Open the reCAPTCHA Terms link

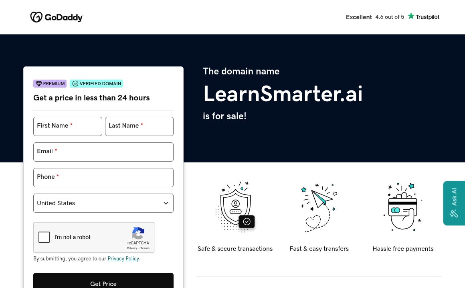(145, 248)
